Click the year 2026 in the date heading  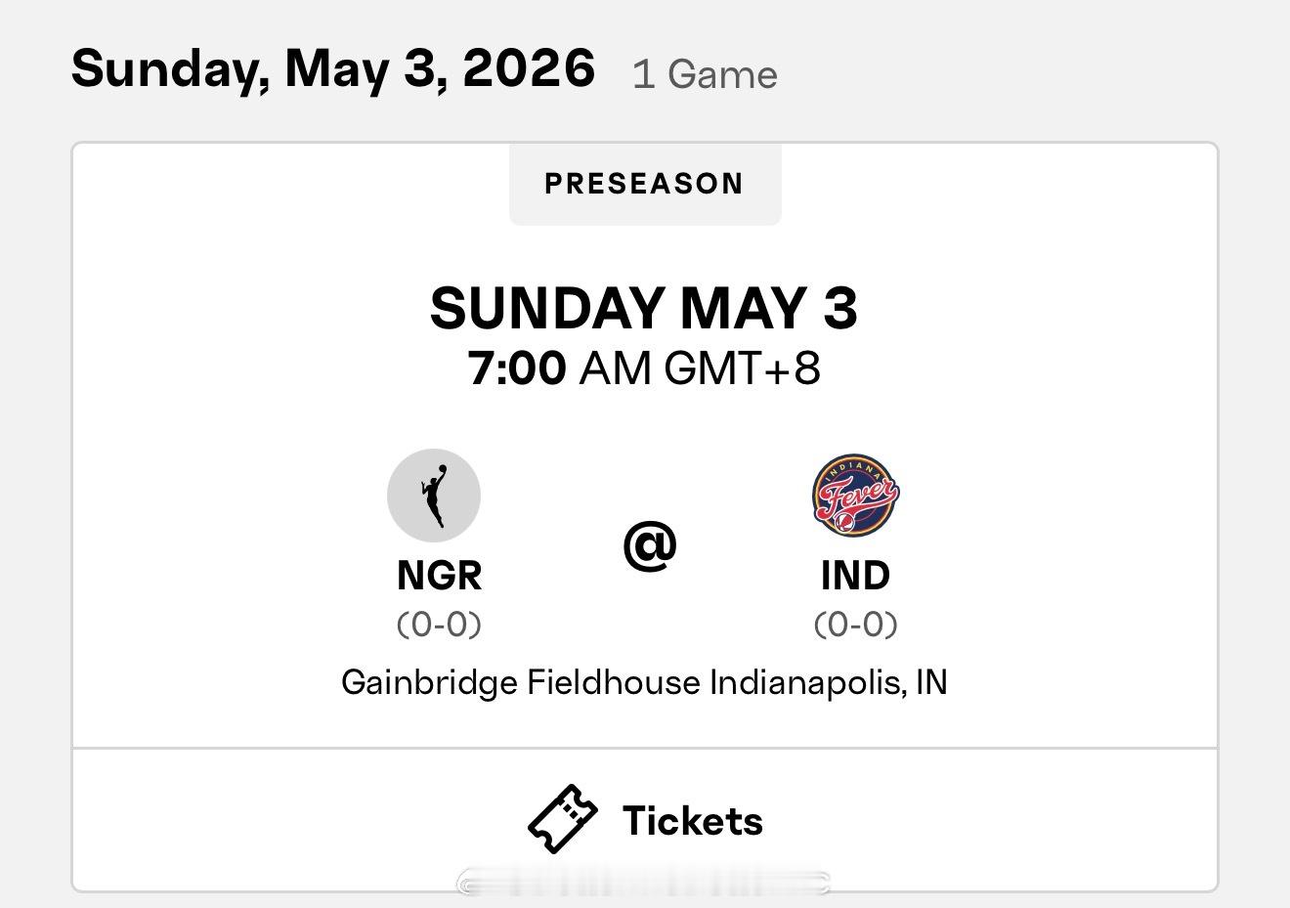[529, 68]
